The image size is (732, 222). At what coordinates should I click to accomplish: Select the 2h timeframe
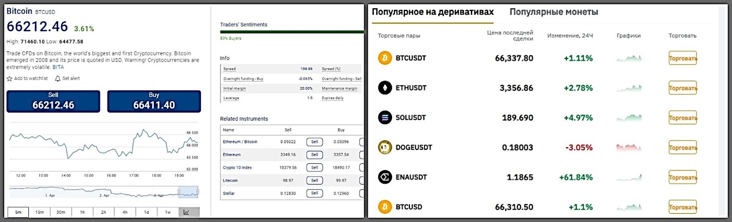tap(104, 212)
